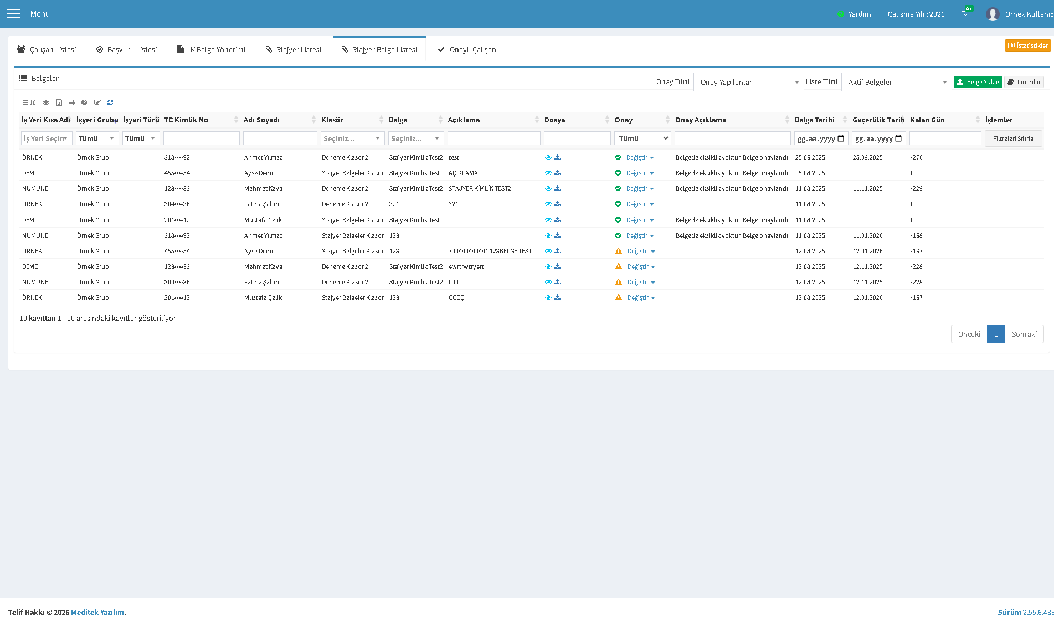
Task: Click the Adı Soyadı filter input
Action: click(280, 138)
